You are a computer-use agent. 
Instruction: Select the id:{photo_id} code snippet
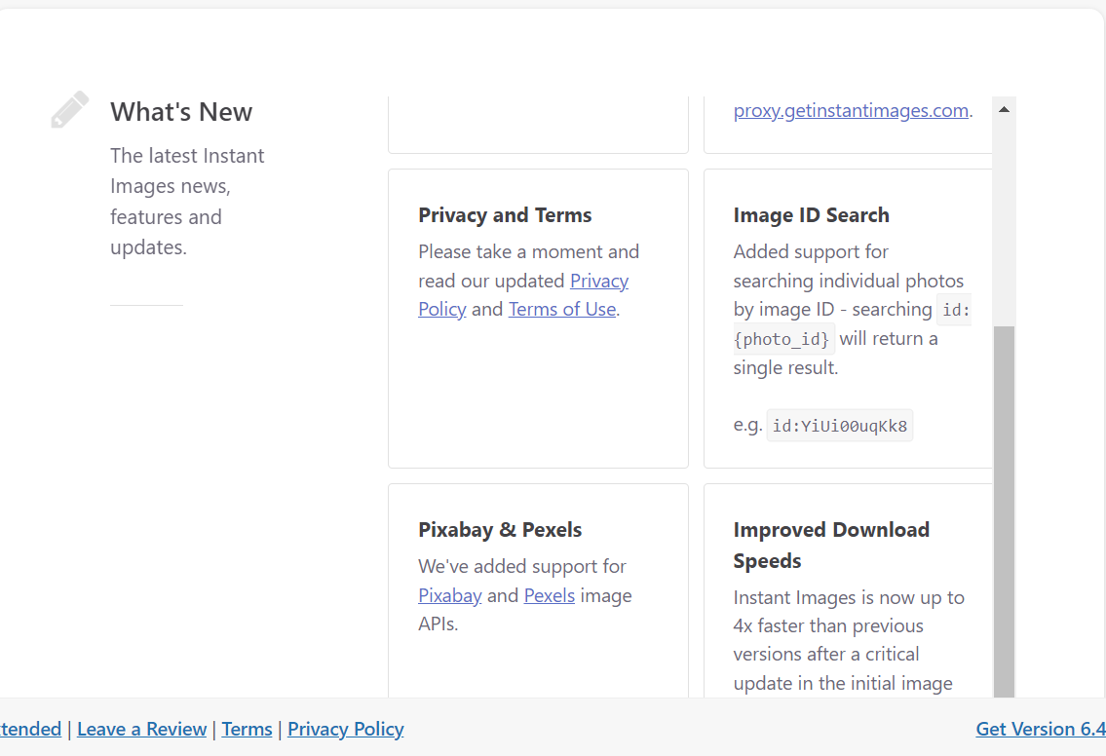(782, 339)
